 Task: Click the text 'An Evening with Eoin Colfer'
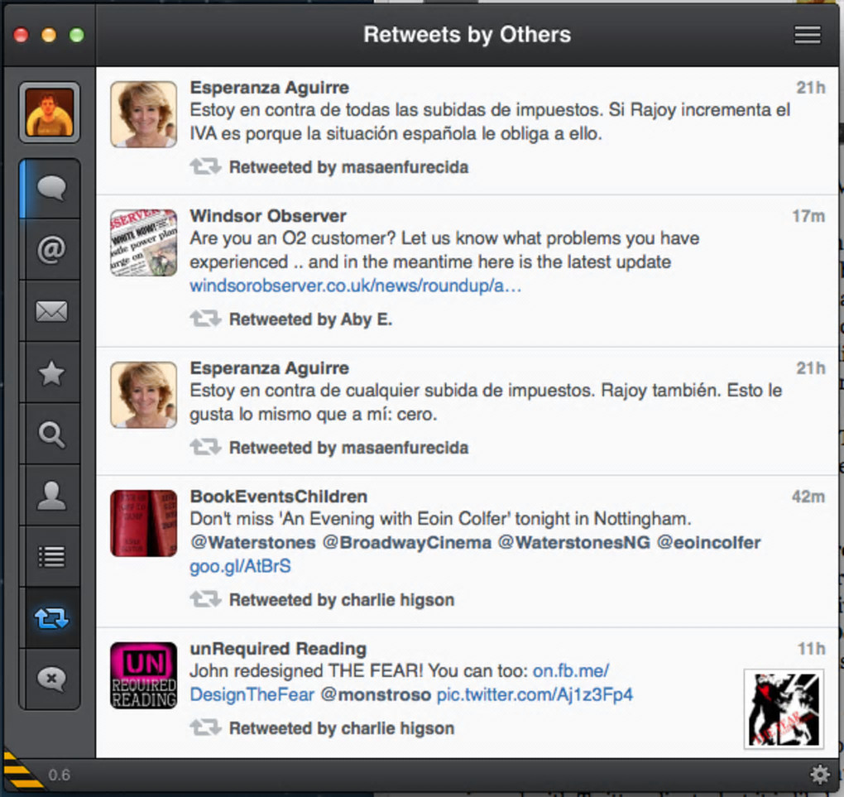click(x=394, y=519)
